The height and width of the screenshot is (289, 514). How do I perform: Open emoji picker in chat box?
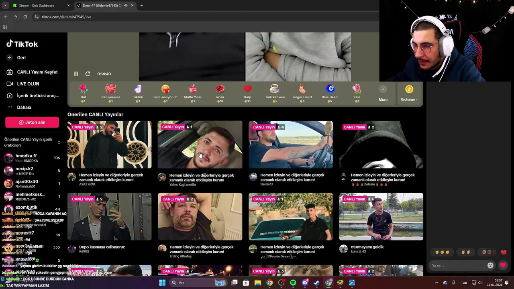[490, 265]
